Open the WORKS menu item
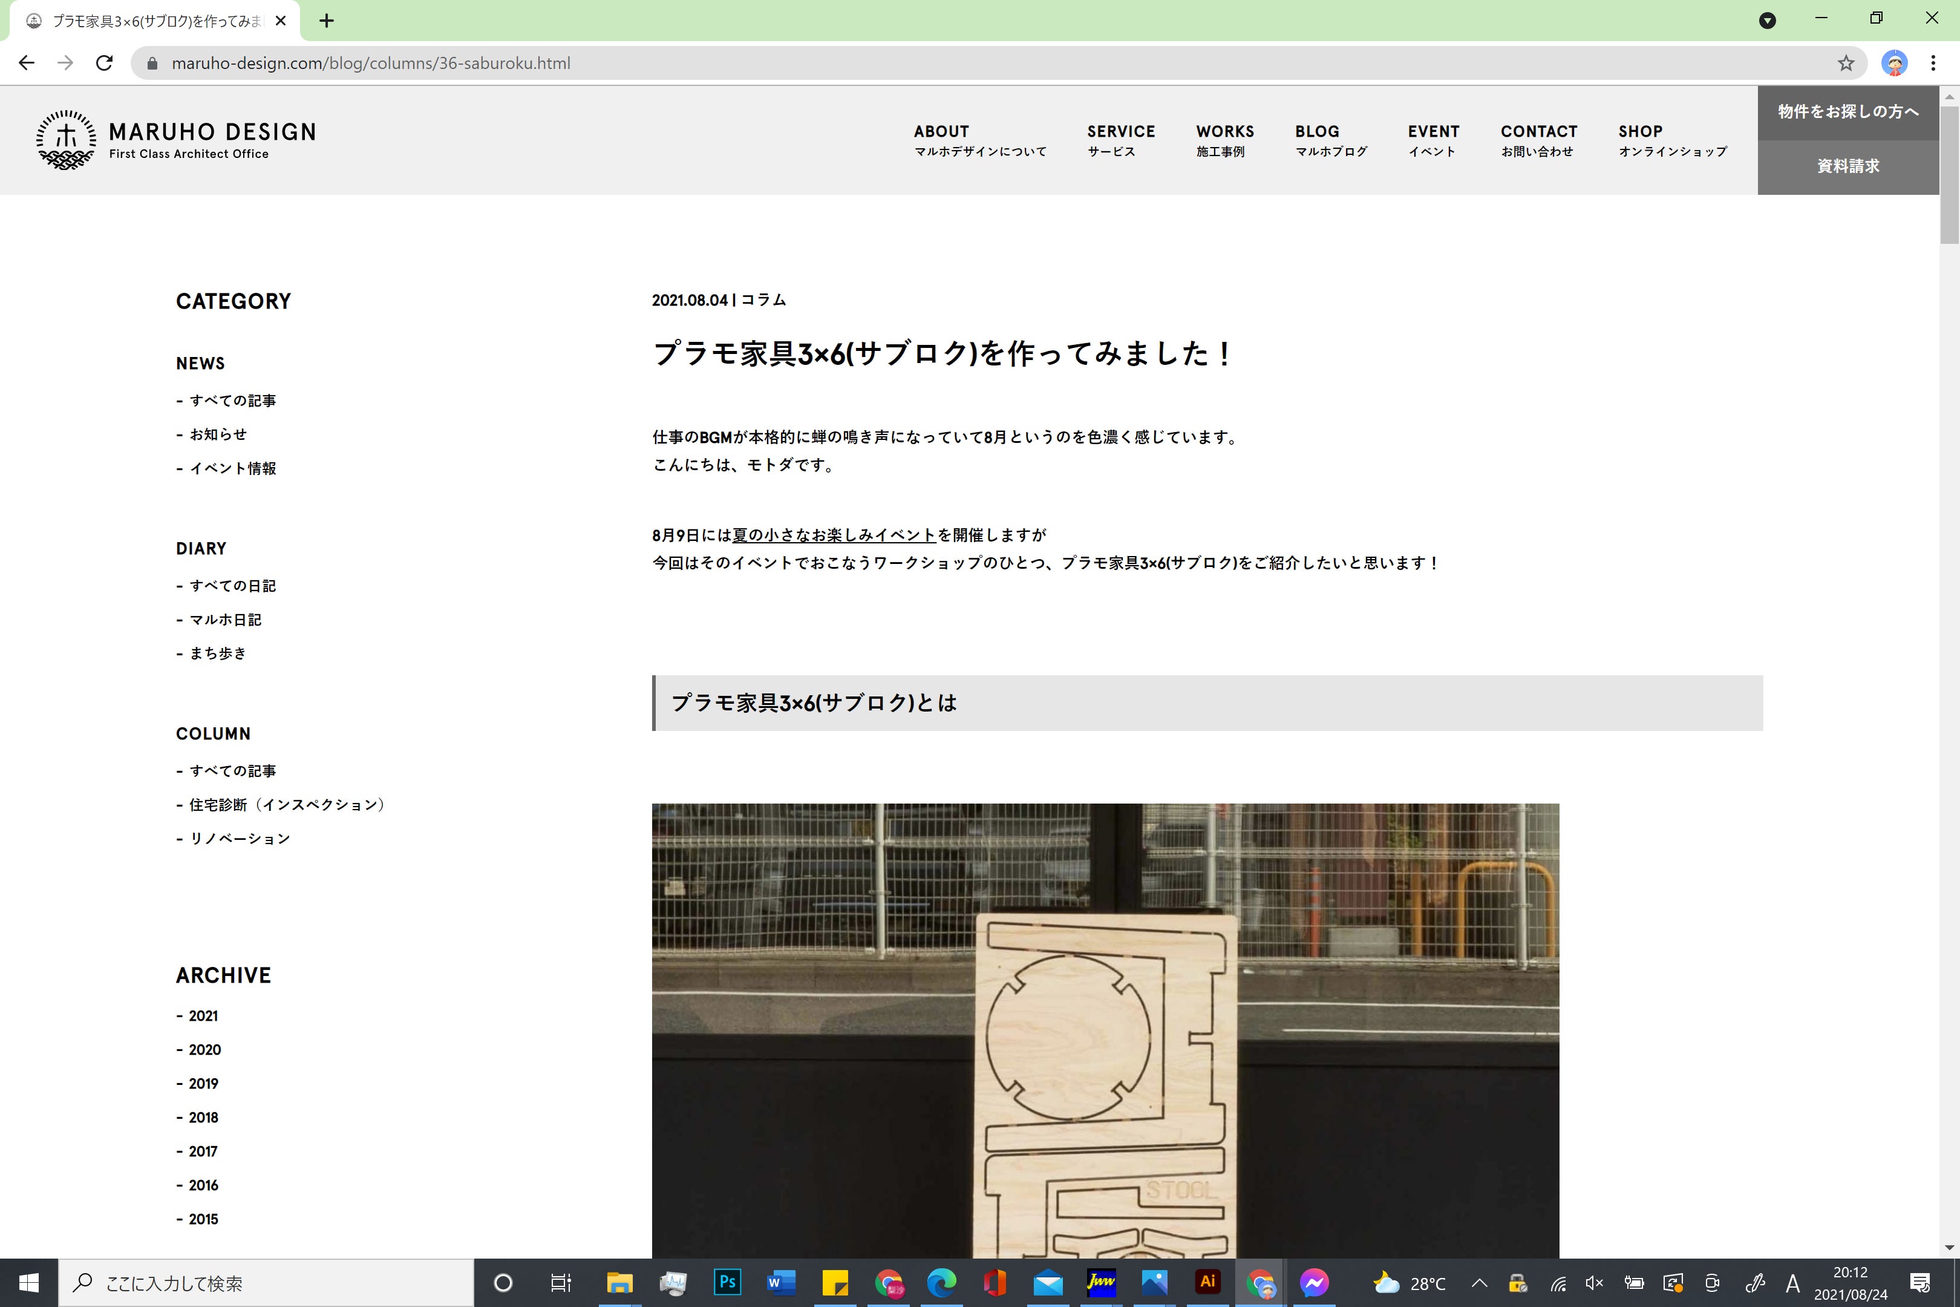Viewport: 1960px width, 1307px height. [1224, 140]
